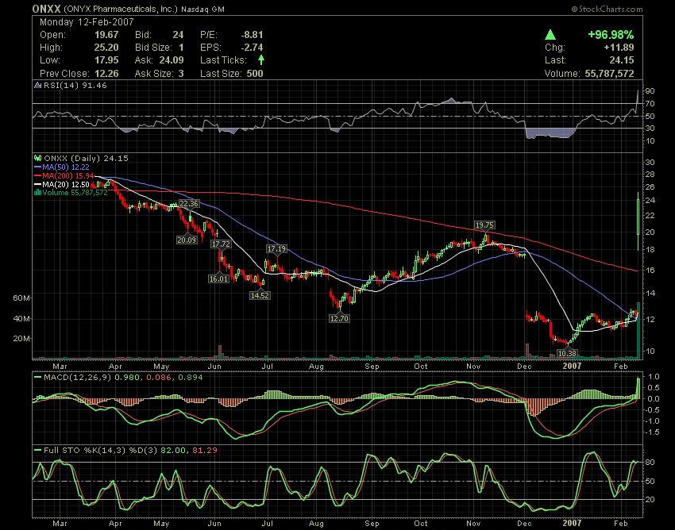The height and width of the screenshot is (530, 675).
Task: Click the 17.19 price annotation
Action: 276,248
